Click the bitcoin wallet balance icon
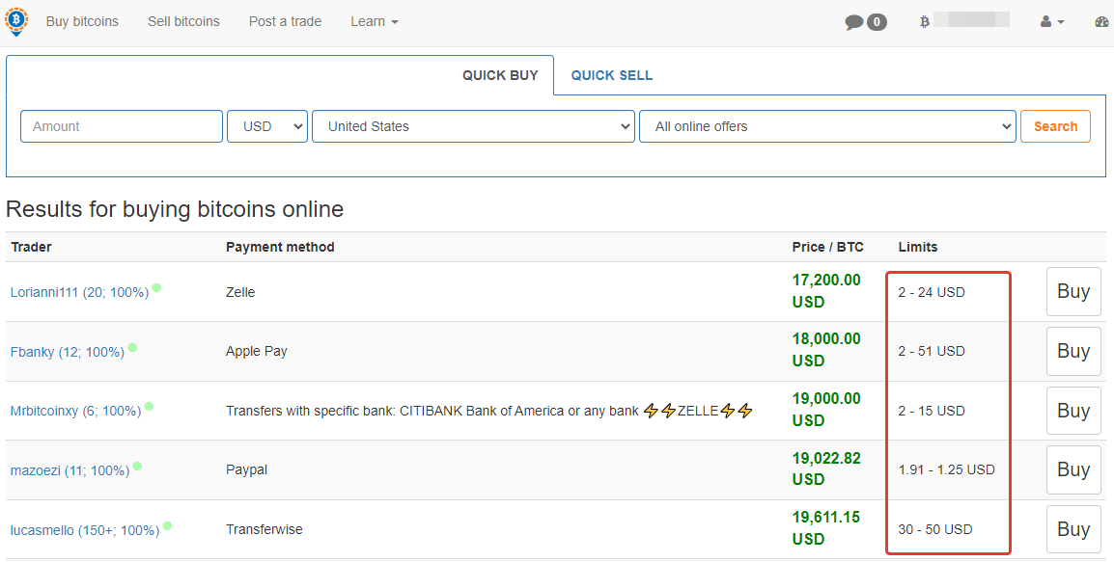This screenshot has height=562, width=1114. point(924,22)
